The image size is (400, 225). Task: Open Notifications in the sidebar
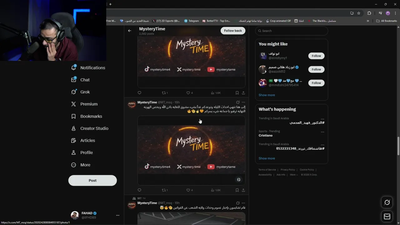(x=88, y=67)
